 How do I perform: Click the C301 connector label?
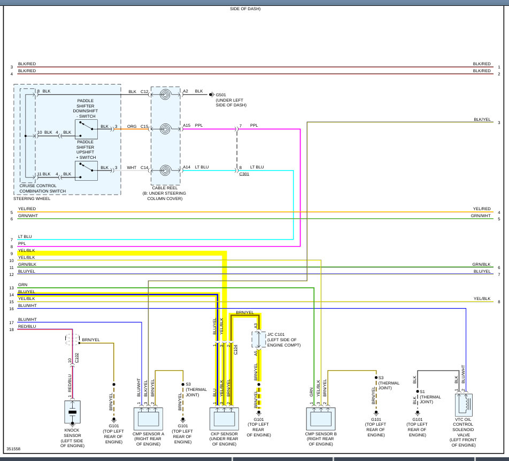point(244,174)
